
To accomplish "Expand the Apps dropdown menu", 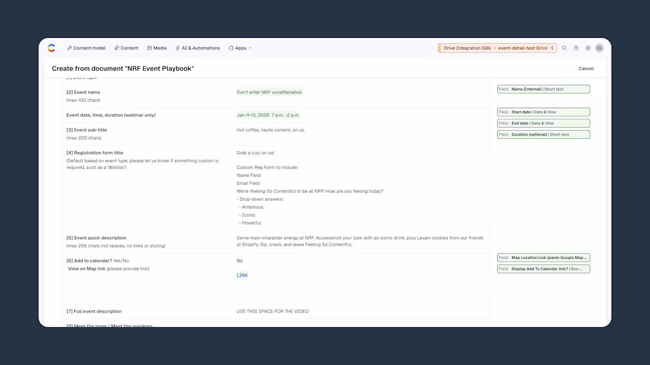I will coord(240,48).
